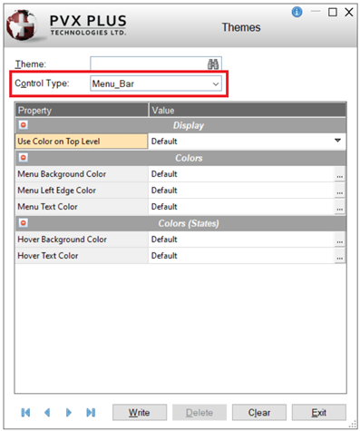Viewport: 360px width, 431px height.
Task: Select the Hover Background Color property row
Action: point(180,240)
